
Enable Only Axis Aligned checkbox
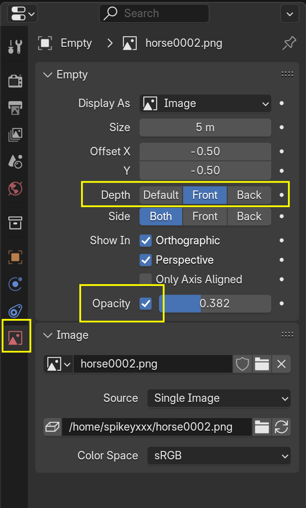tap(146, 279)
